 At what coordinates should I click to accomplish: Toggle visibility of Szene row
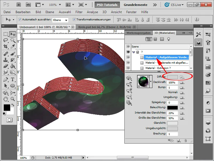[128, 46]
